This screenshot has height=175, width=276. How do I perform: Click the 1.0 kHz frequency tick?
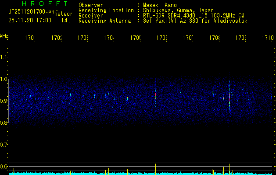[x=4, y=79]
